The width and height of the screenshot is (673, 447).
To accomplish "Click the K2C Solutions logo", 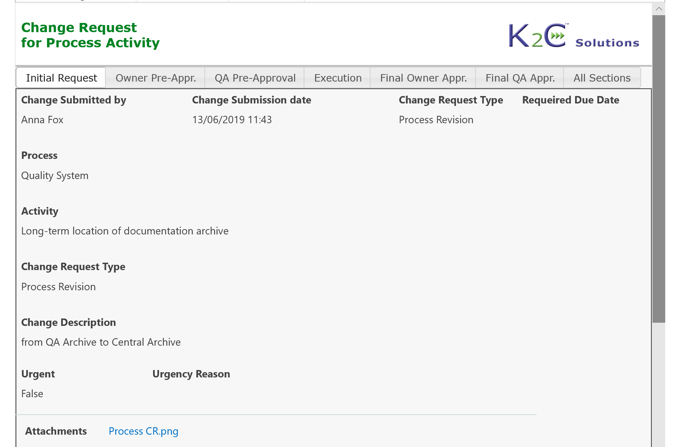I will 573,36.
